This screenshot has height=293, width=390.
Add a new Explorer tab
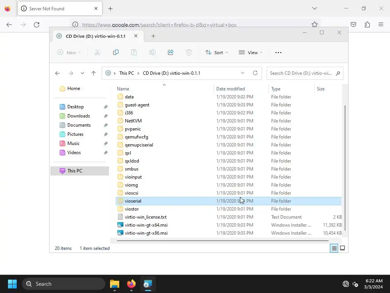(153, 36)
